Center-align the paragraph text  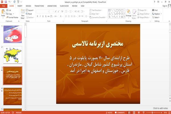tap(69, 16)
